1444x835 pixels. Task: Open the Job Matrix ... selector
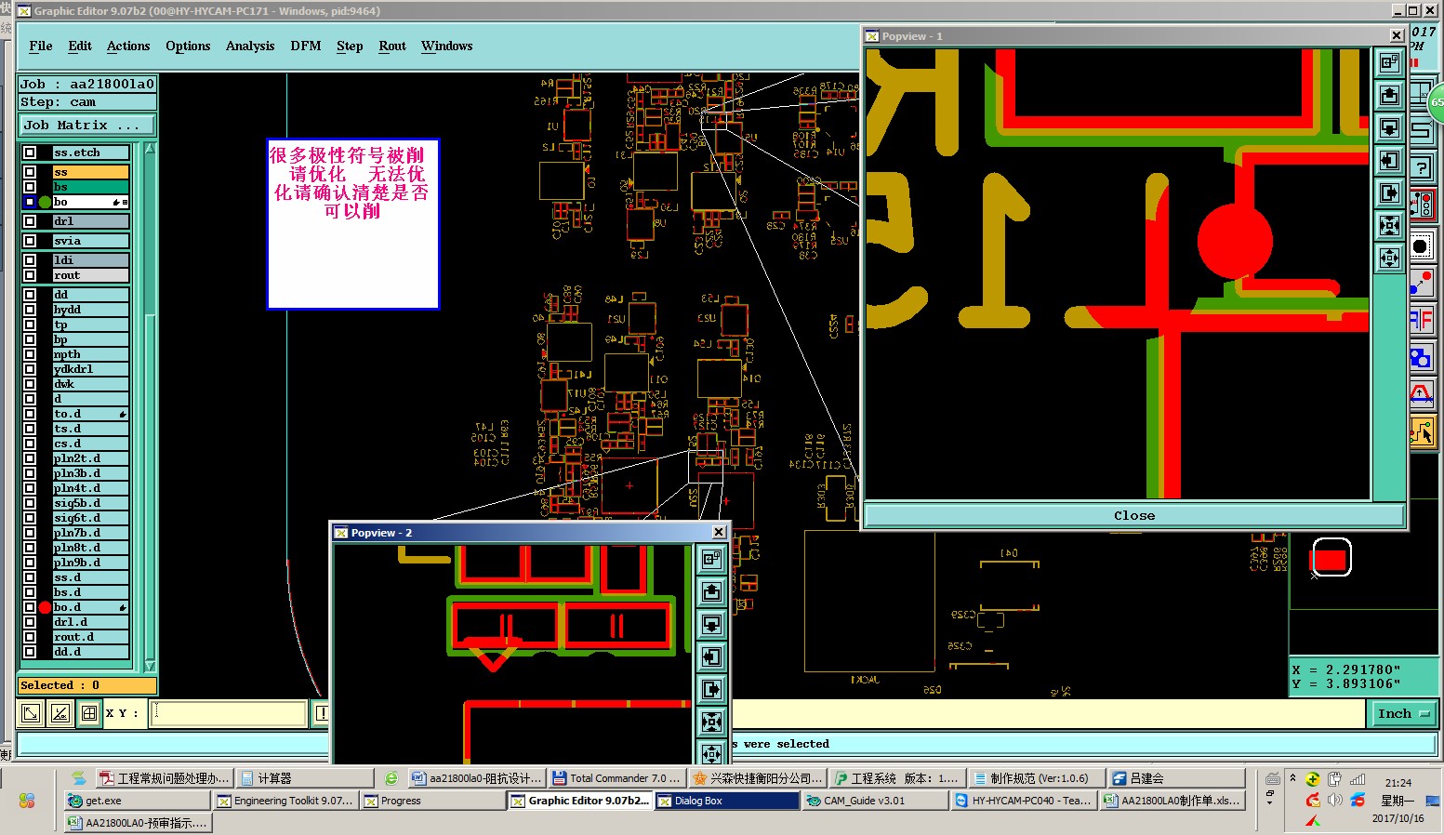pyautogui.click(x=87, y=125)
